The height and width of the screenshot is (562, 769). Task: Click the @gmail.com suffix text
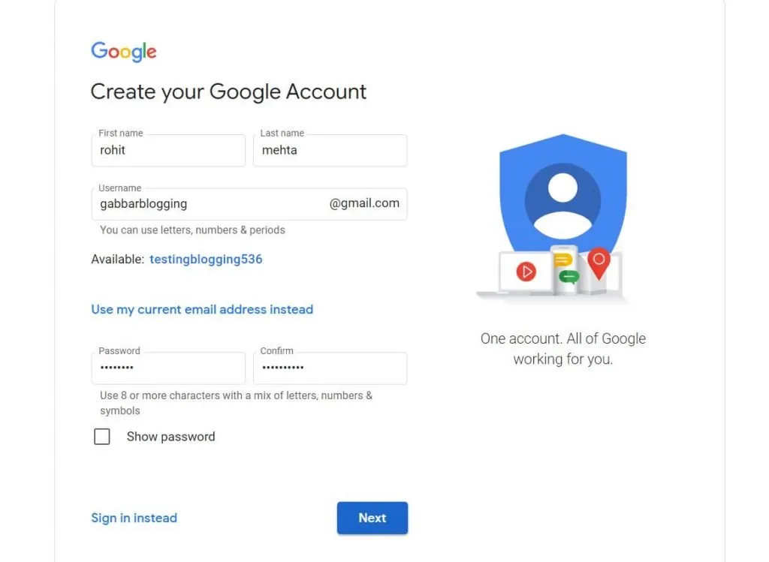tap(364, 203)
